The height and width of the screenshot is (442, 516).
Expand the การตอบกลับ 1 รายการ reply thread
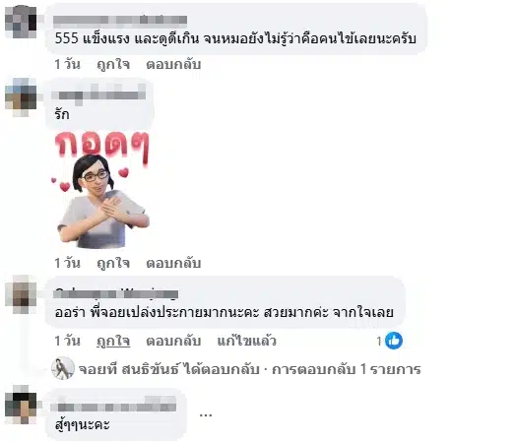[347, 369]
